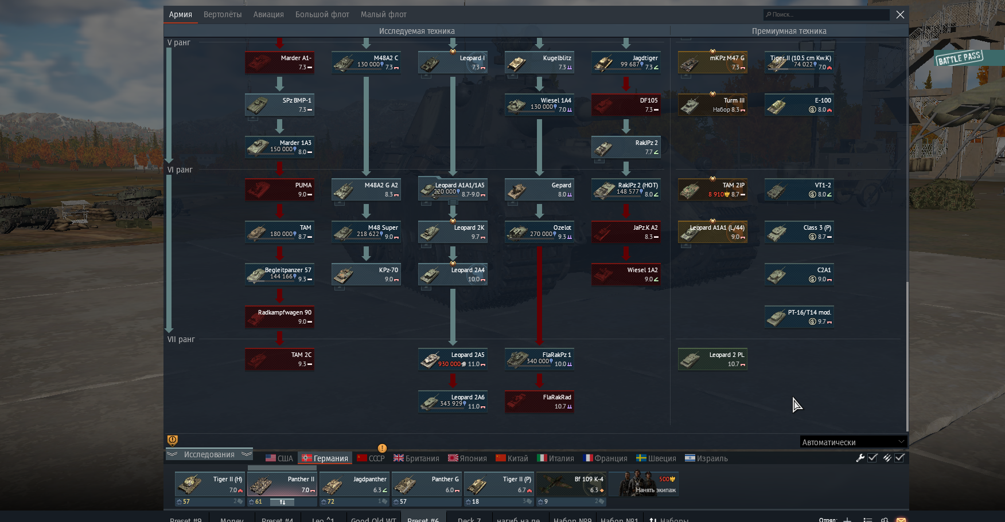1005x522 pixels.
Task: Click the ammunition auto-refill icon
Action: [887, 458]
